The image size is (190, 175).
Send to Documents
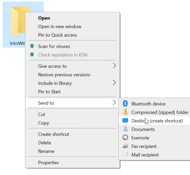(154, 129)
